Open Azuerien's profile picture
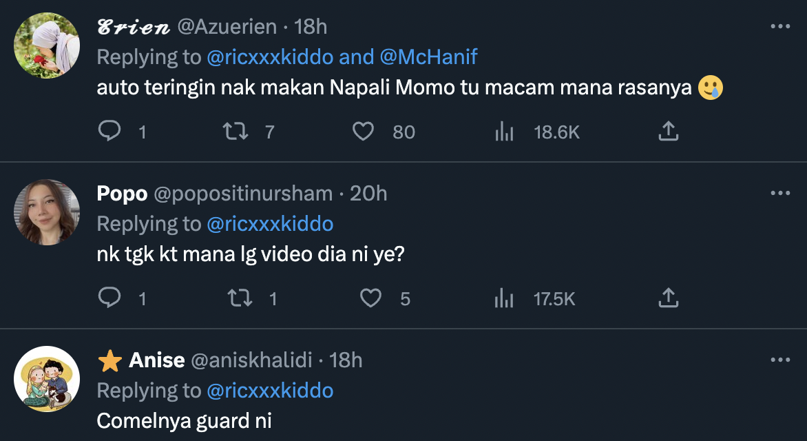Screen dimensions: 807x441 tap(47, 45)
